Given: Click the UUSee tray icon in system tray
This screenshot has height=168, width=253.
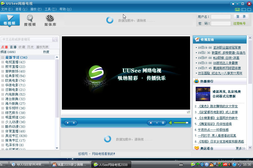Looking at the screenshot, I should 193,164.
